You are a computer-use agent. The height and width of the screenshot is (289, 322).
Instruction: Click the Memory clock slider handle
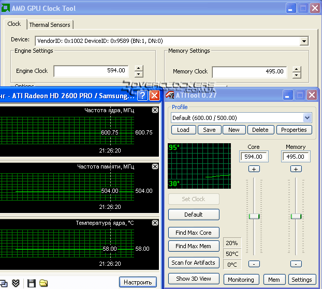coord(296,217)
